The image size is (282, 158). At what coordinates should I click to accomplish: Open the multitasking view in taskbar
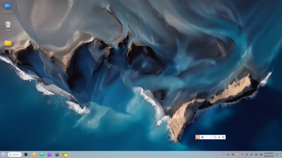[x=26, y=154]
